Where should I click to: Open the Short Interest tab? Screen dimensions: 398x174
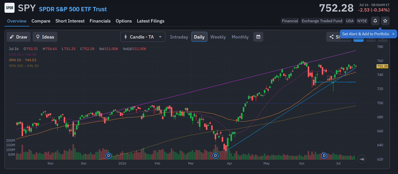click(70, 21)
